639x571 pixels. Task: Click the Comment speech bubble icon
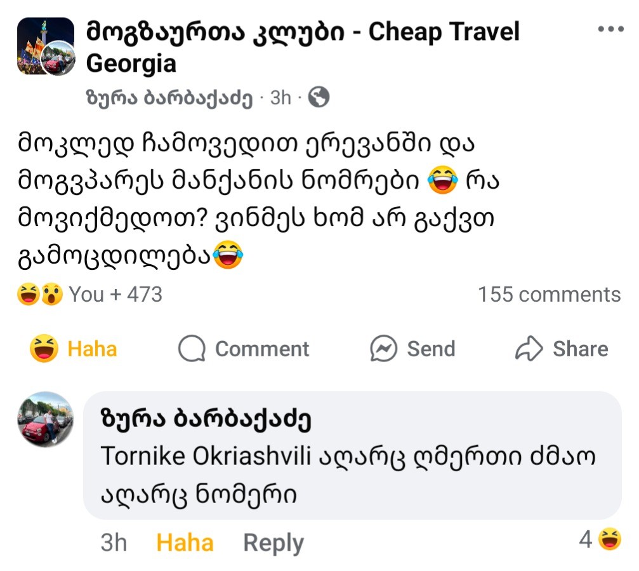(x=192, y=349)
